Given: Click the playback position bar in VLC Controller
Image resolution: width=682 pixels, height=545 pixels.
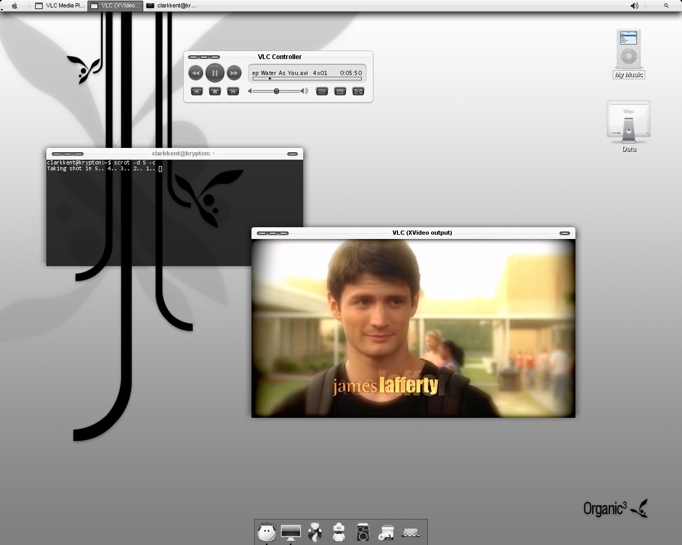Looking at the screenshot, I should point(307,79).
